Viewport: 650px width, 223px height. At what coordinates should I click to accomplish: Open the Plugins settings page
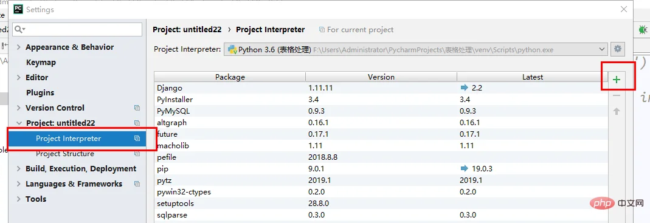pos(40,93)
